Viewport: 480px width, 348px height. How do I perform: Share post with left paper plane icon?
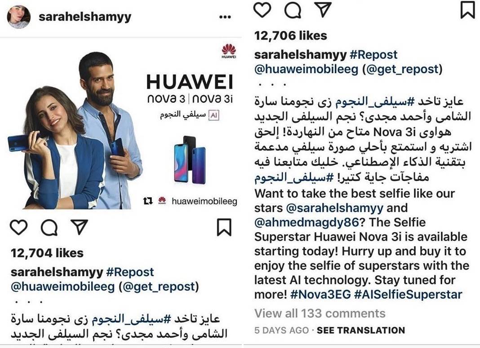pos(79,227)
